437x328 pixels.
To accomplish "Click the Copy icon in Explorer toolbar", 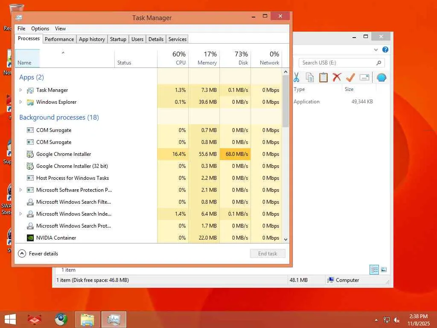I will tap(310, 78).
